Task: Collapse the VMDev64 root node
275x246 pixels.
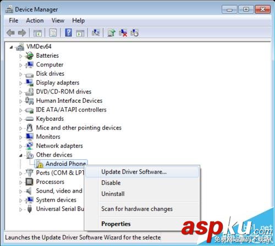Action: click(x=12, y=47)
